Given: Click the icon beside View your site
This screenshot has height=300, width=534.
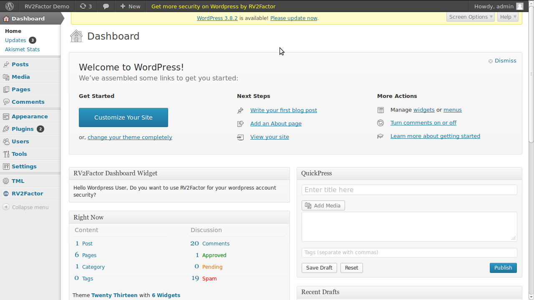Looking at the screenshot, I should coord(240,137).
